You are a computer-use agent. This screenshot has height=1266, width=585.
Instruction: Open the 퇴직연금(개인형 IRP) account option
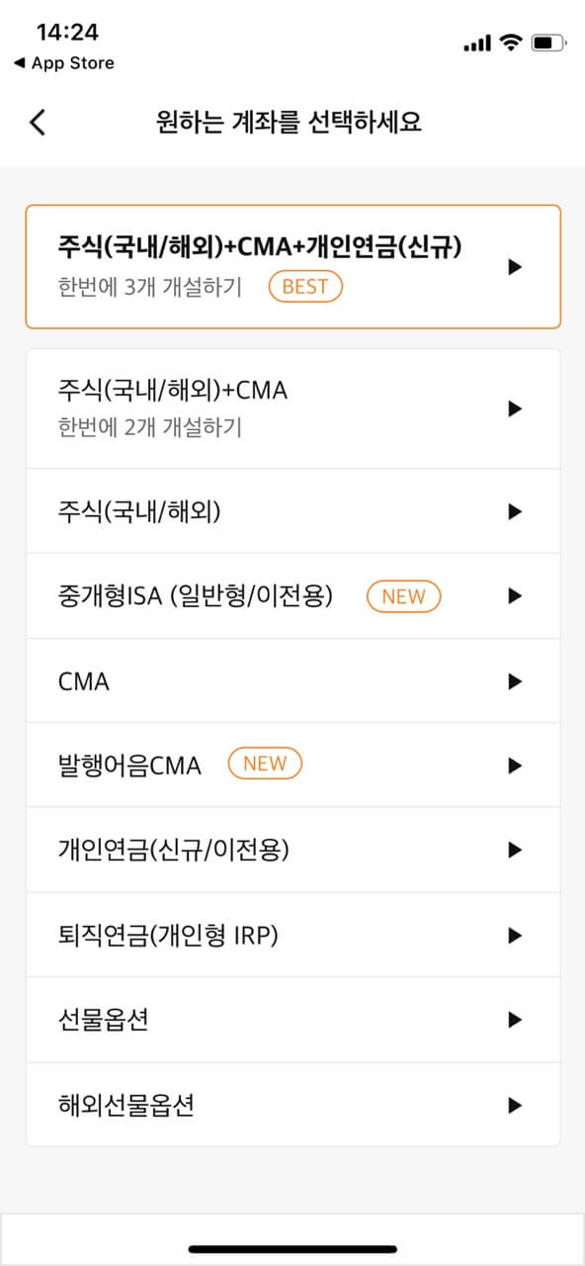292,935
